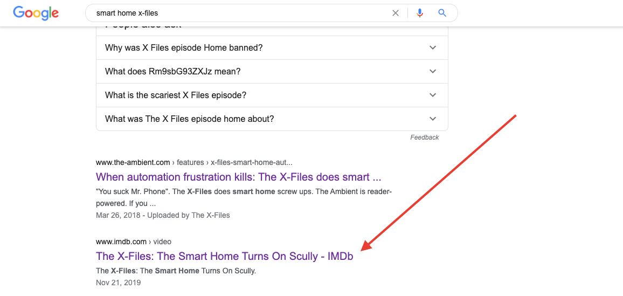
Task: Open the Google logo homepage link
Action: point(36,13)
